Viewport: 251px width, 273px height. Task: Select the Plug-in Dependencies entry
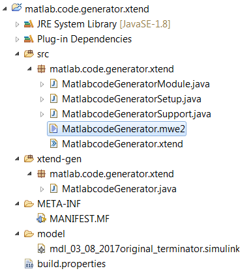tap(84, 39)
